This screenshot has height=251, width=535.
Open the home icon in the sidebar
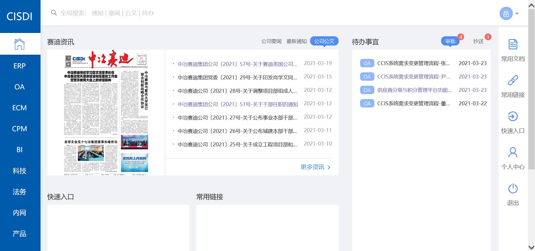(x=20, y=44)
